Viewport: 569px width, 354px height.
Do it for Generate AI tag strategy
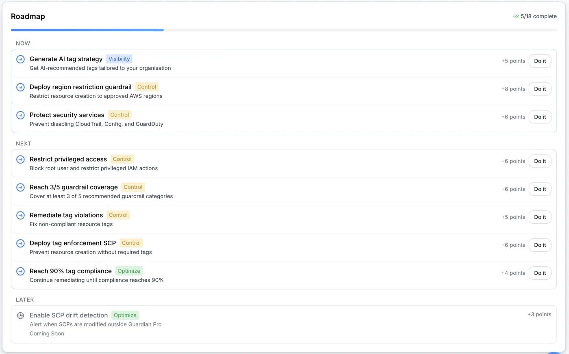[x=540, y=61]
